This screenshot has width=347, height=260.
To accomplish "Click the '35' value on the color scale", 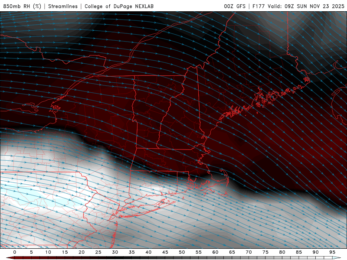I will pos(132,252).
